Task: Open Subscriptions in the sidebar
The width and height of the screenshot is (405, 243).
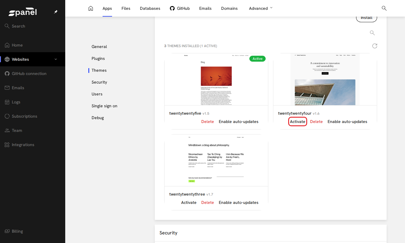Action: 33,116
